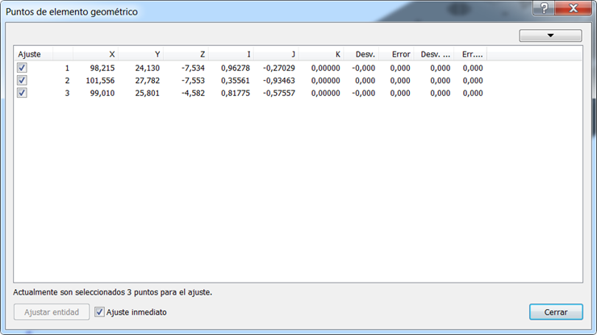Uncheck the Ajuste checkbox for point 2
Viewport: 597px width, 335px height.
(22, 81)
